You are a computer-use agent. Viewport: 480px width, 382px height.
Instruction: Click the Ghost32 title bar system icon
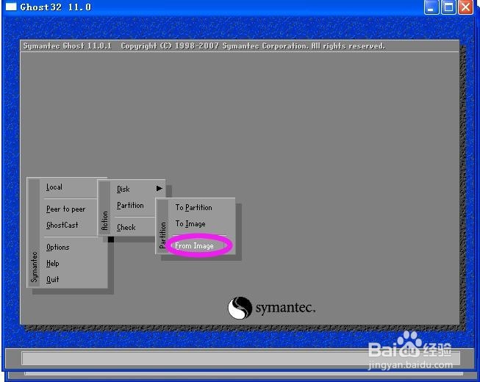pyautogui.click(x=11, y=7)
